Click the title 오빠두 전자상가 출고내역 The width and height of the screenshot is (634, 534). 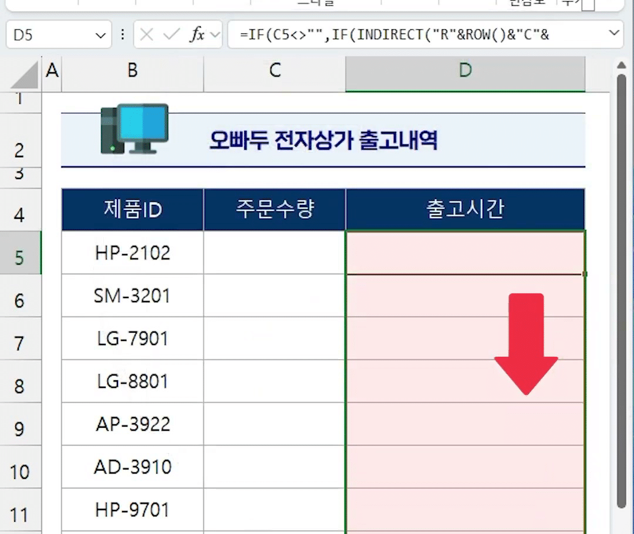(323, 140)
